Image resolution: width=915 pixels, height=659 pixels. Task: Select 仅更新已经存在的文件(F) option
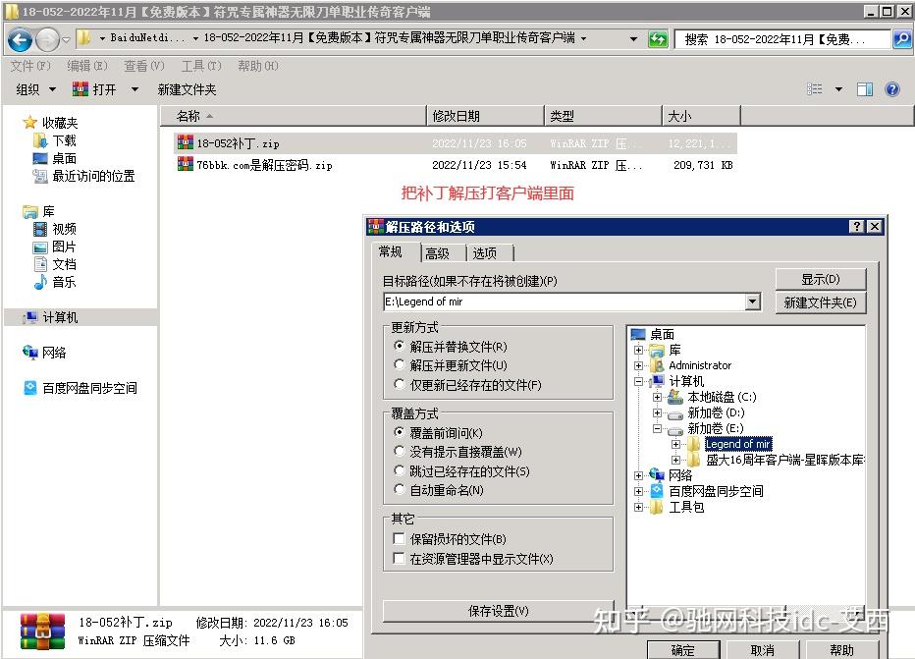click(x=400, y=384)
